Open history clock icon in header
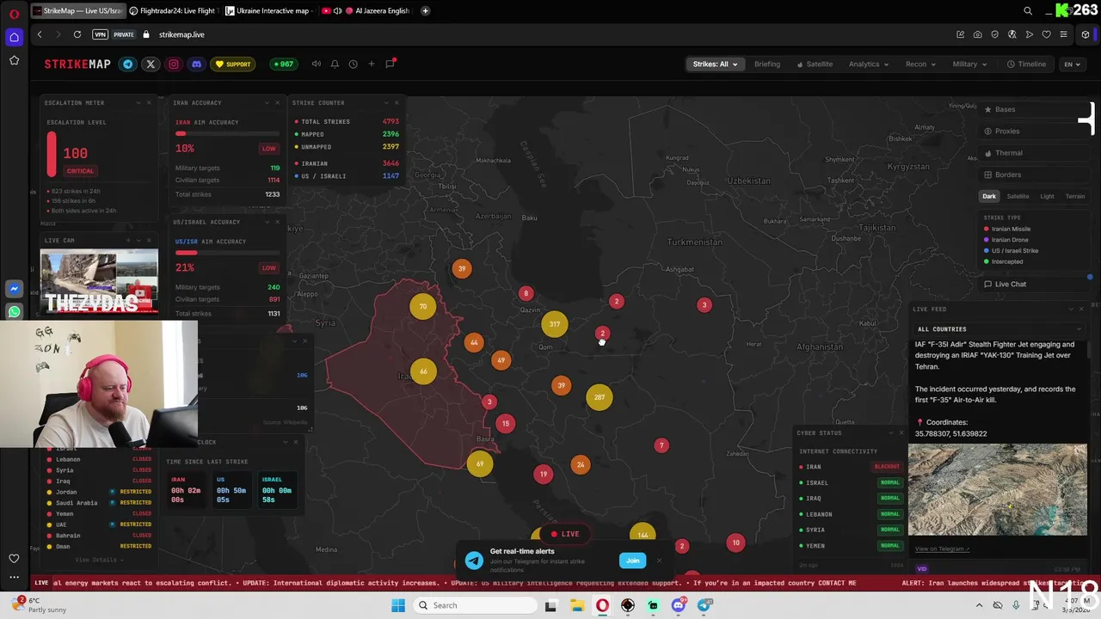 tap(353, 64)
